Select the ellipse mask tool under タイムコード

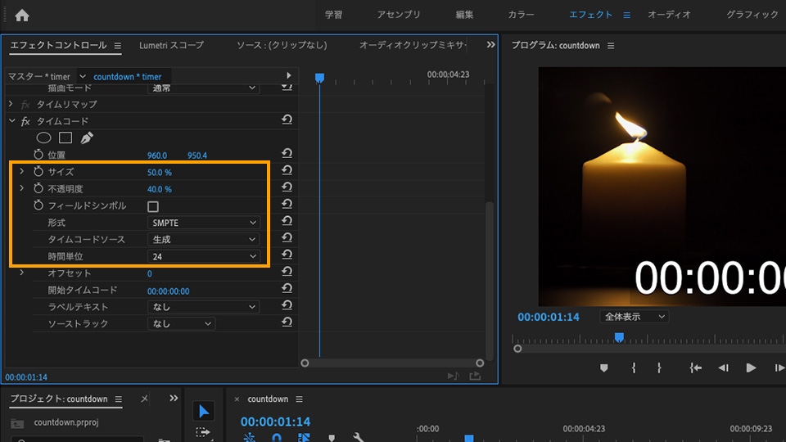pos(43,138)
